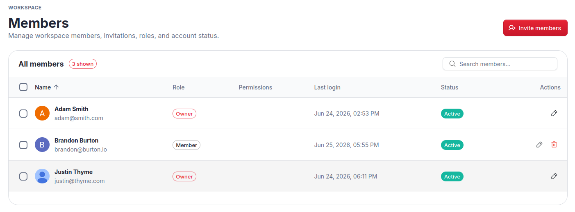This screenshot has height=212, width=575.
Task: Click the 3 shown badge
Action: point(83,64)
